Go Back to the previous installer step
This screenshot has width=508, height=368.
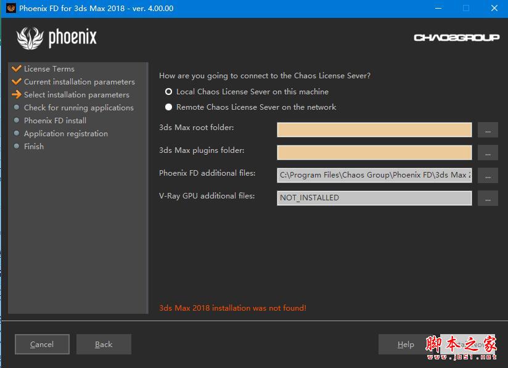tap(104, 345)
